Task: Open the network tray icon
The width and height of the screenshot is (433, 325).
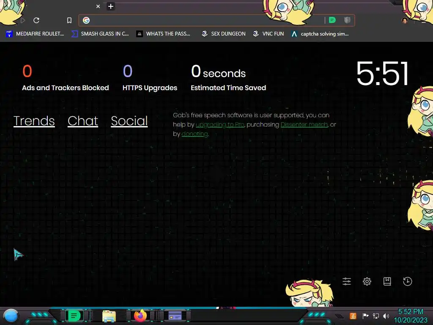Action: 376,316
